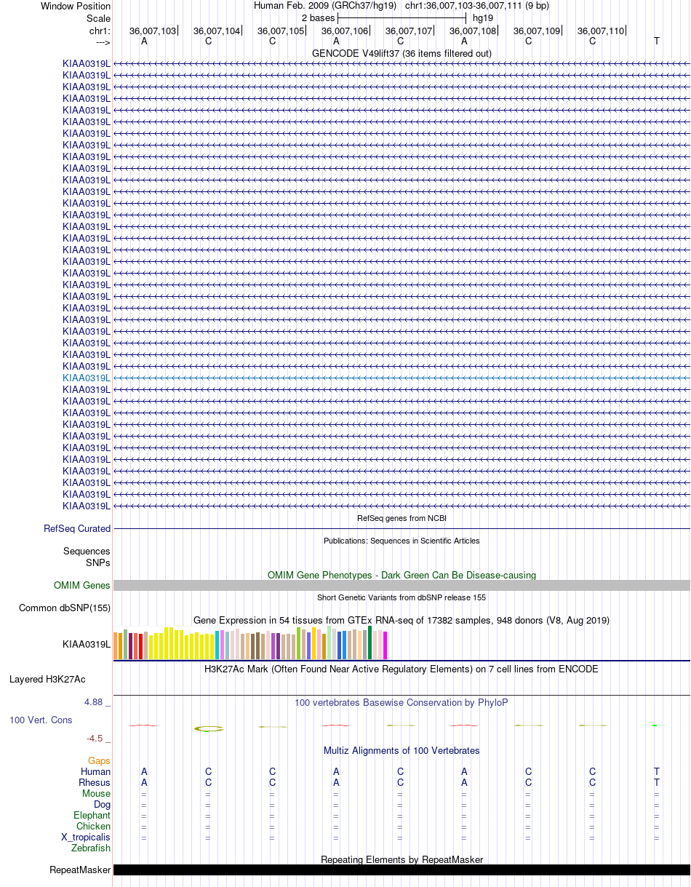Click the KIAA0319L label beside GTEx bars
This screenshot has width=691, height=887.
click(x=87, y=644)
